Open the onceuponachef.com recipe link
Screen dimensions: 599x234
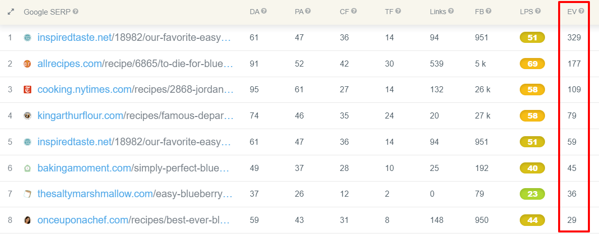134,220
